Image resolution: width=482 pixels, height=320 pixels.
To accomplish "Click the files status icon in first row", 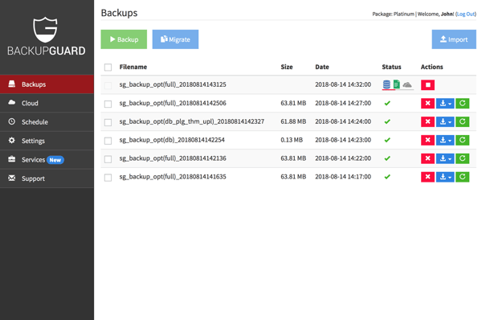I will point(397,84).
